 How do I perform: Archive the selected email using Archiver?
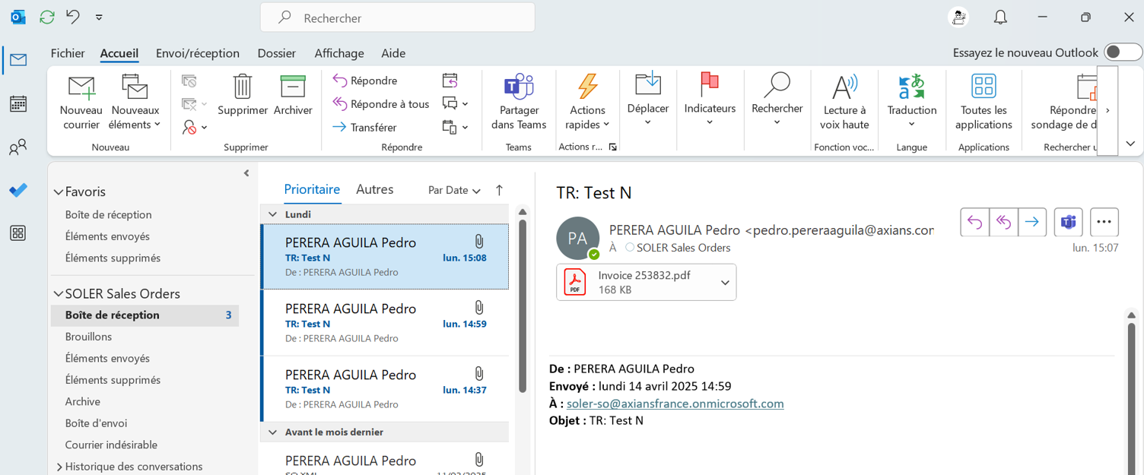pos(293,87)
